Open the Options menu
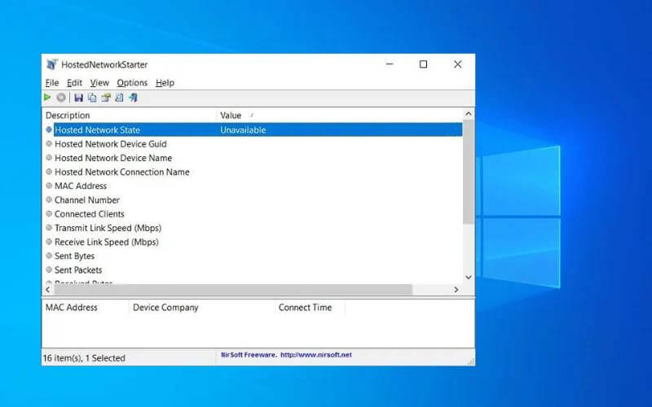This screenshot has height=407, width=652. pyautogui.click(x=132, y=82)
